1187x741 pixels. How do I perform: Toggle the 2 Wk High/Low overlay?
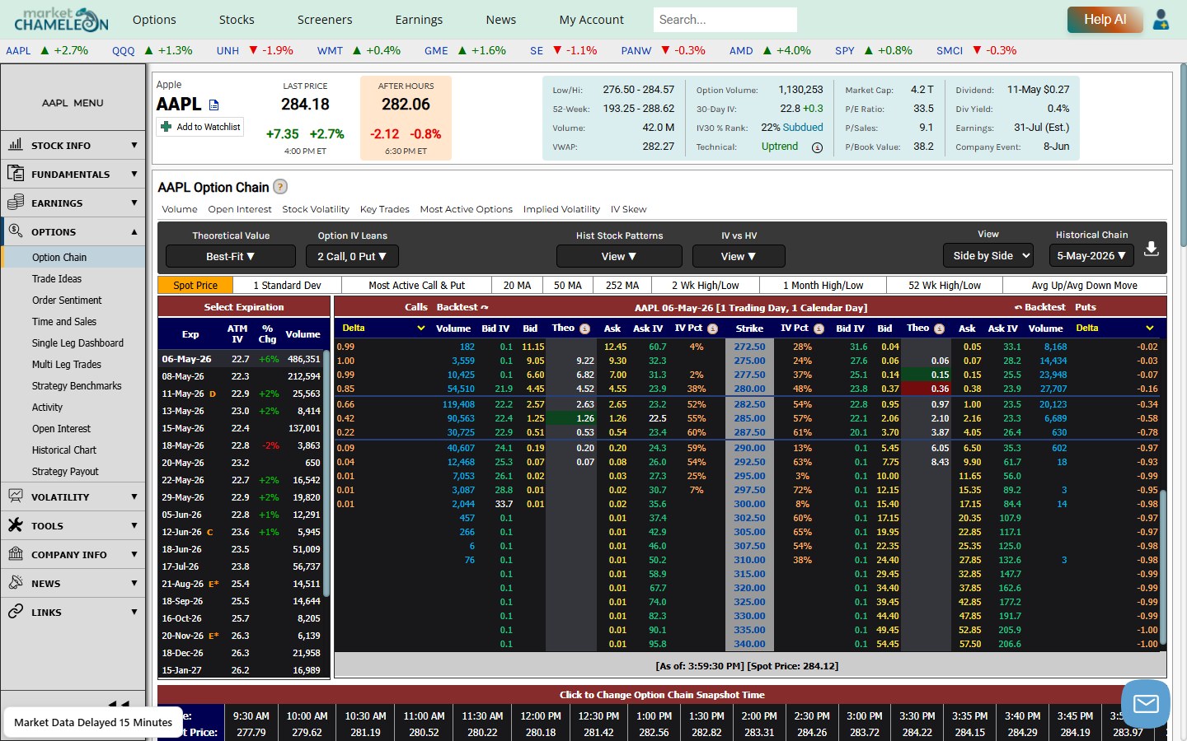706,285
